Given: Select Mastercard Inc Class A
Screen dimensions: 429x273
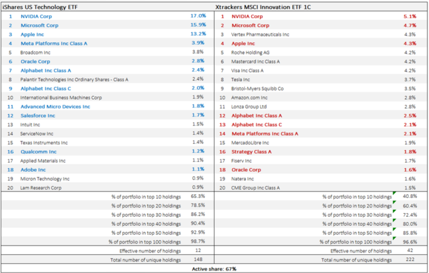Looking at the screenshot, I should click(x=255, y=62).
